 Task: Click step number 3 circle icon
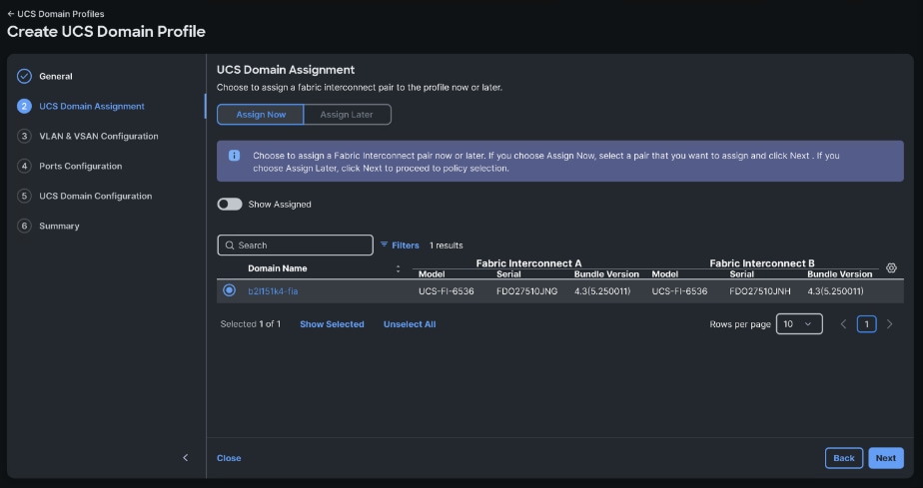coord(24,137)
